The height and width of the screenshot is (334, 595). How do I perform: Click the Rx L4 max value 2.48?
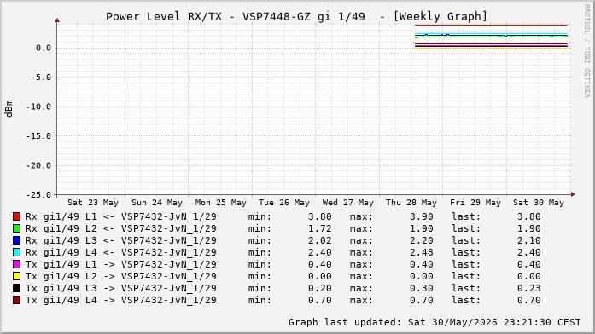click(422, 252)
